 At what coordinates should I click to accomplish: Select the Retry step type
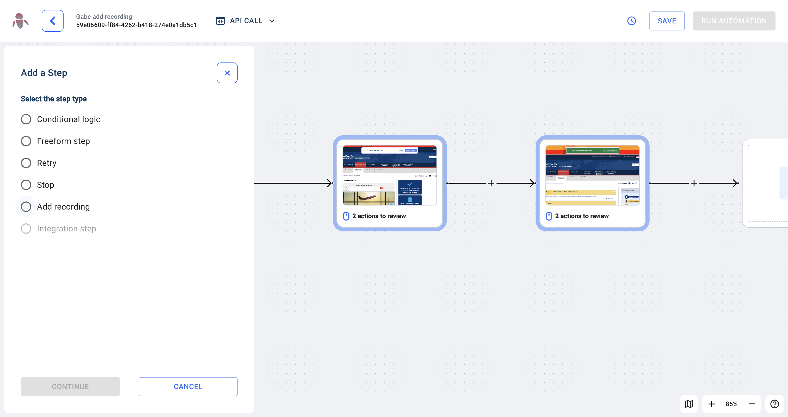coord(26,163)
